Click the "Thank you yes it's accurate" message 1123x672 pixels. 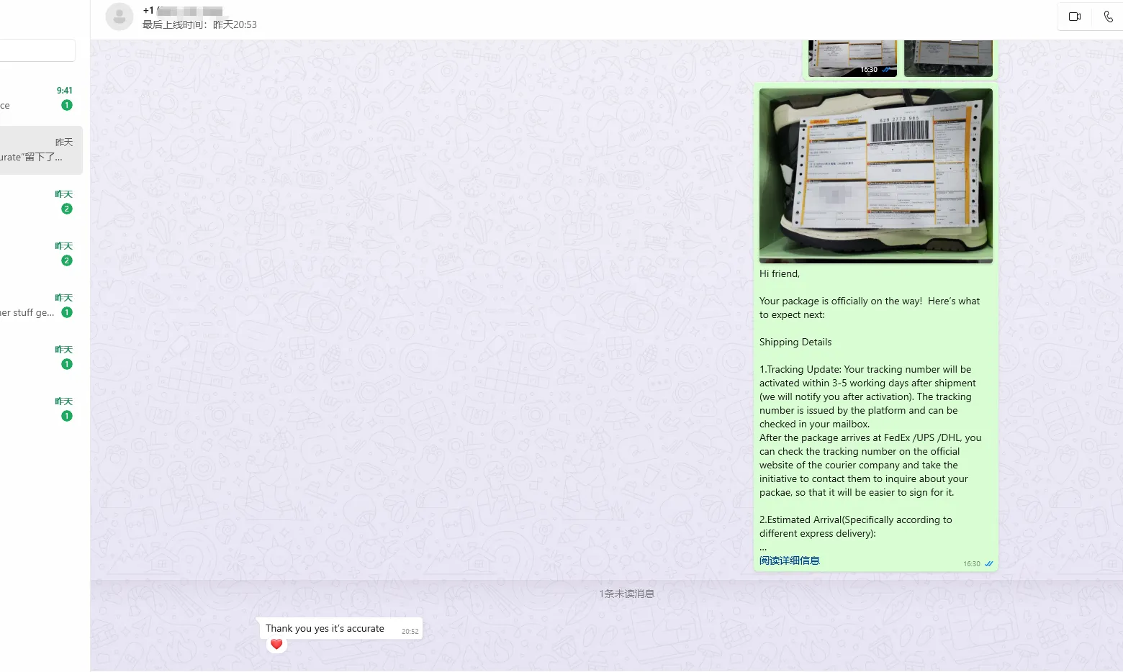325,629
